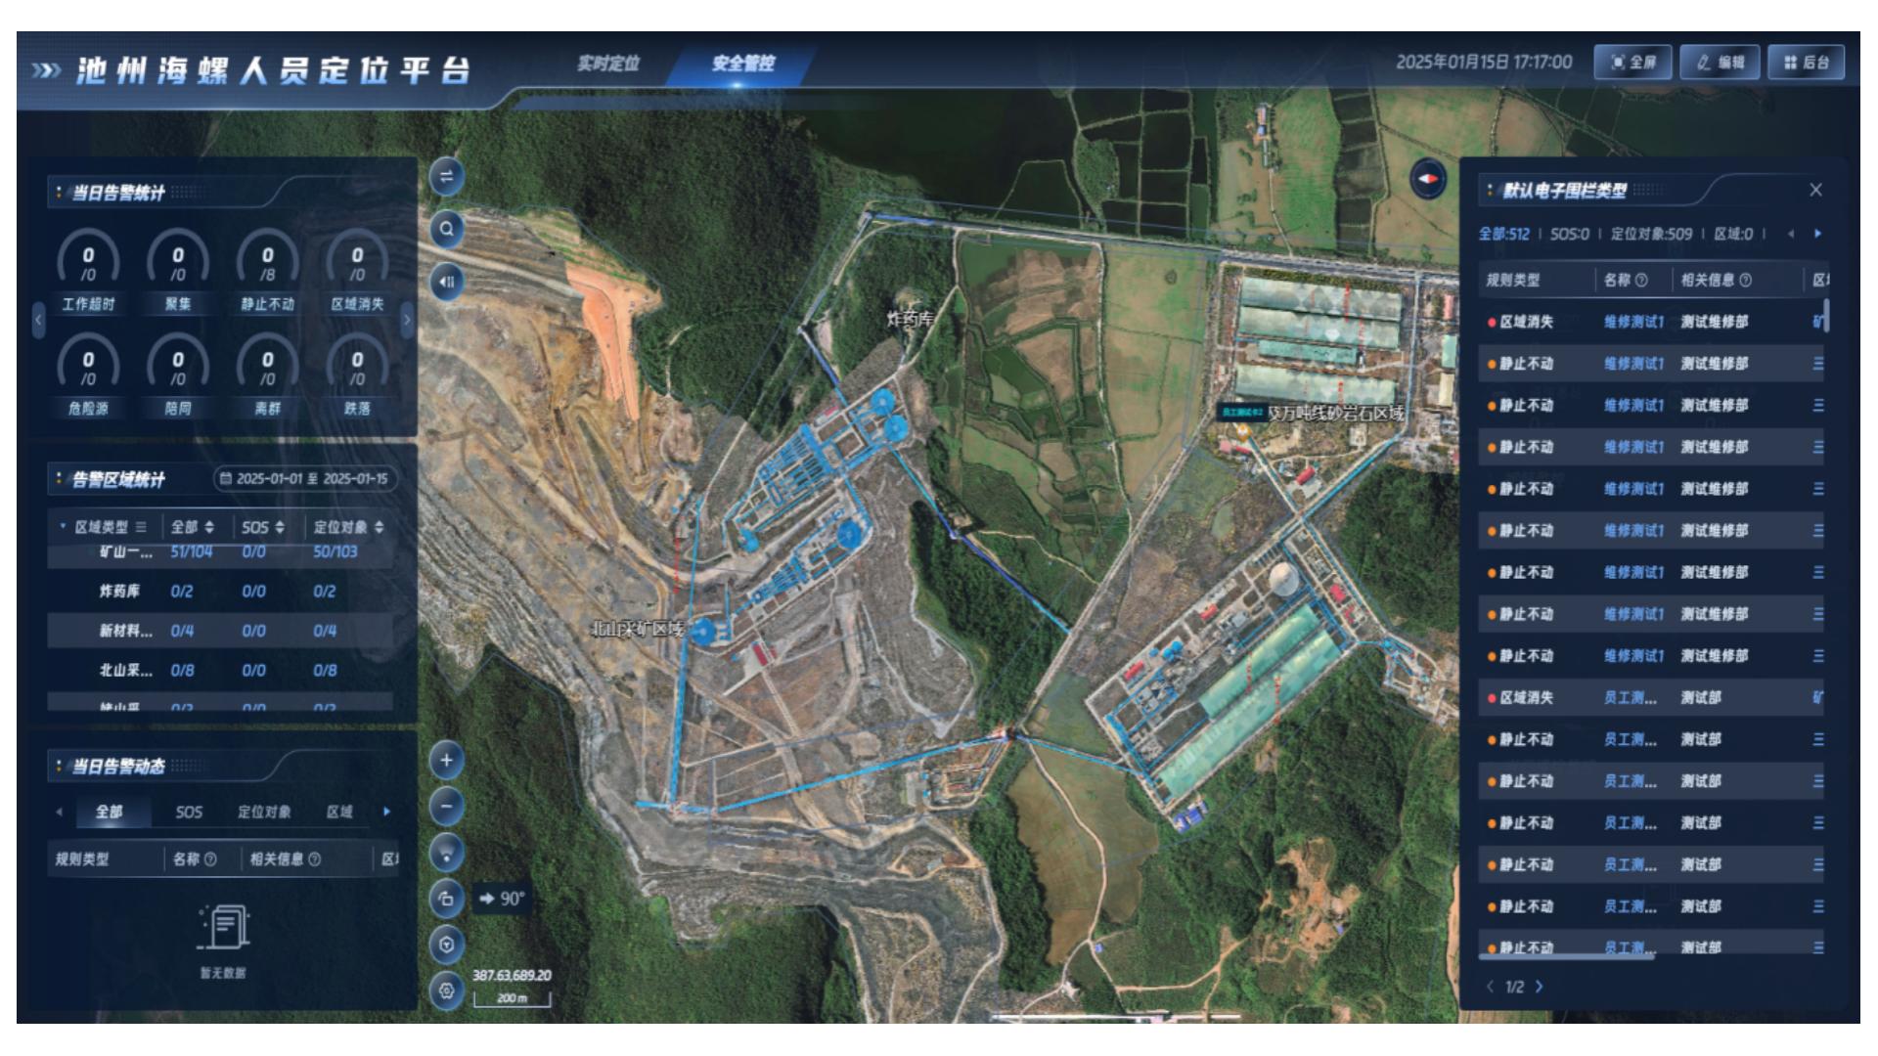Viewport: 1878px width, 1056px height.
Task: Sort the 定位对象 column in 告警区域统计
Action: coord(379,527)
